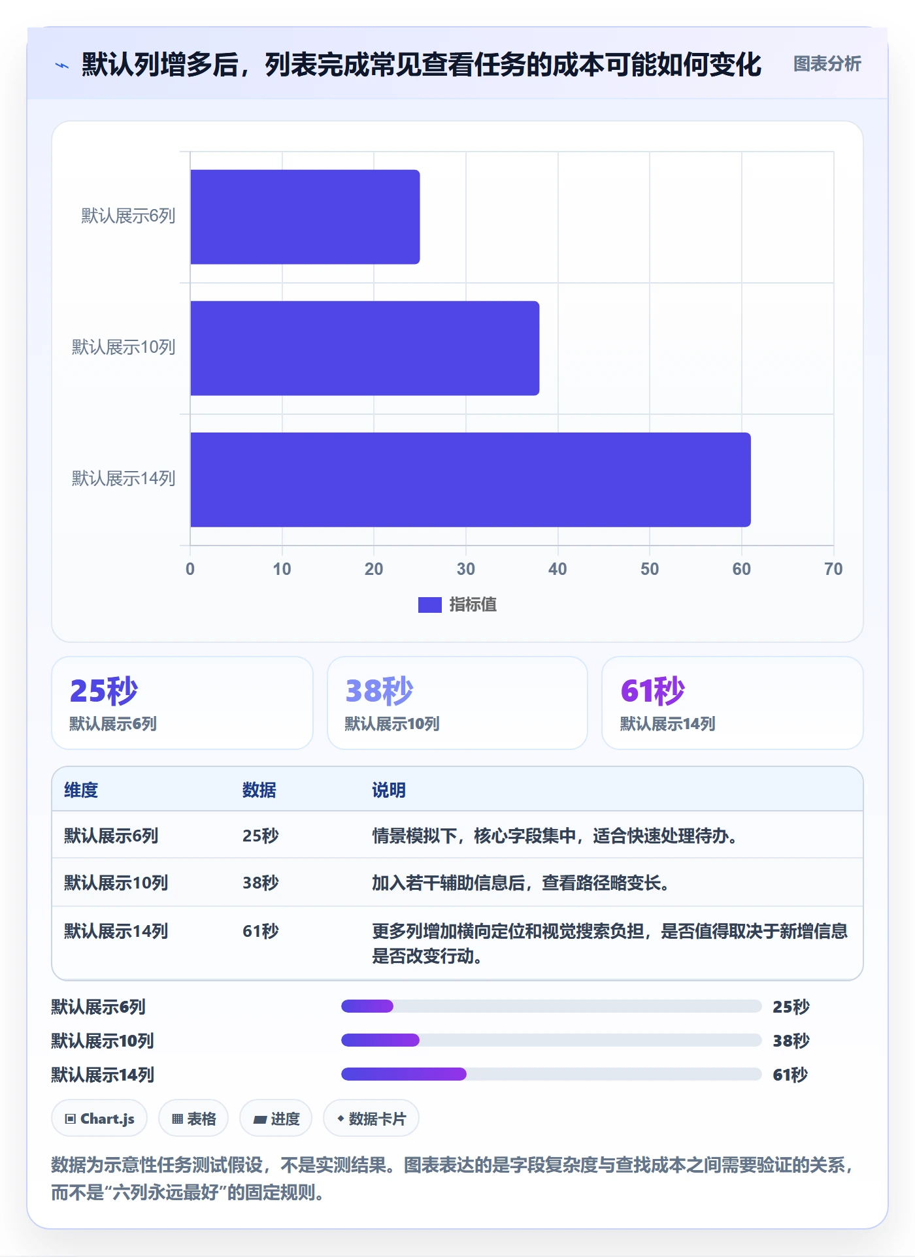Image resolution: width=915 pixels, height=1257 pixels.
Task: Click the 表格 tag chip
Action: coord(193,1118)
